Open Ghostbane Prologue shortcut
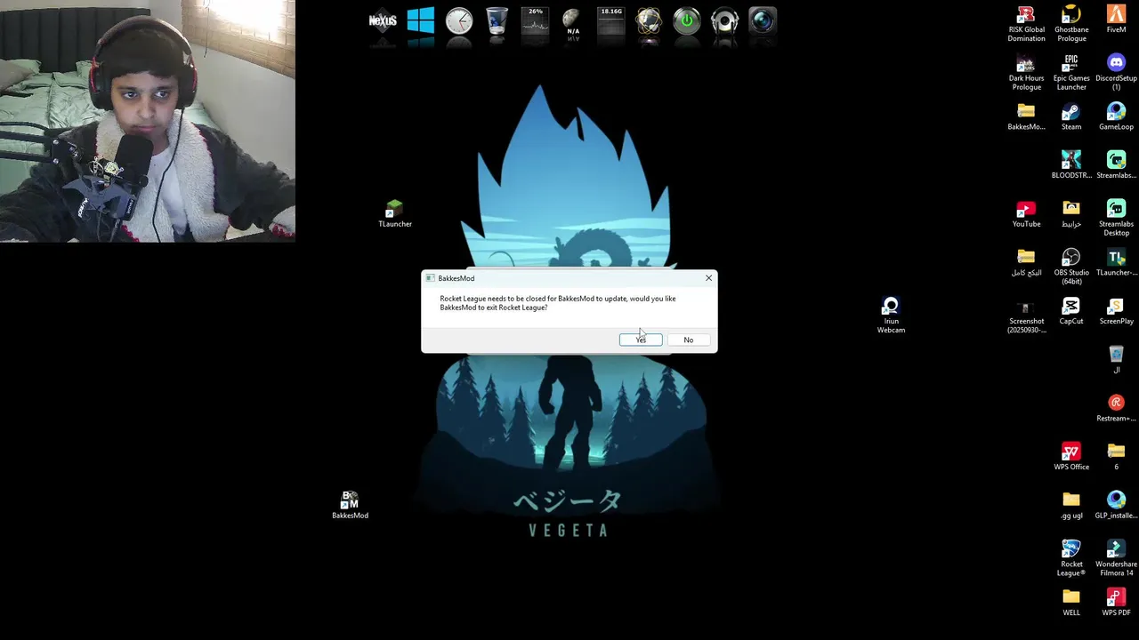1139x640 pixels. (x=1071, y=24)
